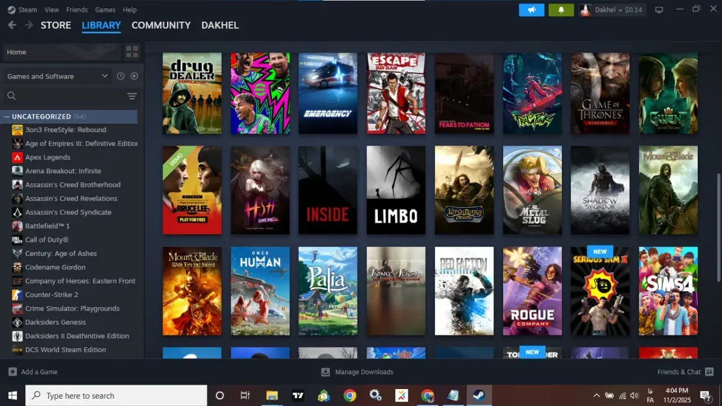722x406 pixels.
Task: Open Manage Downloads
Action: tap(356, 372)
